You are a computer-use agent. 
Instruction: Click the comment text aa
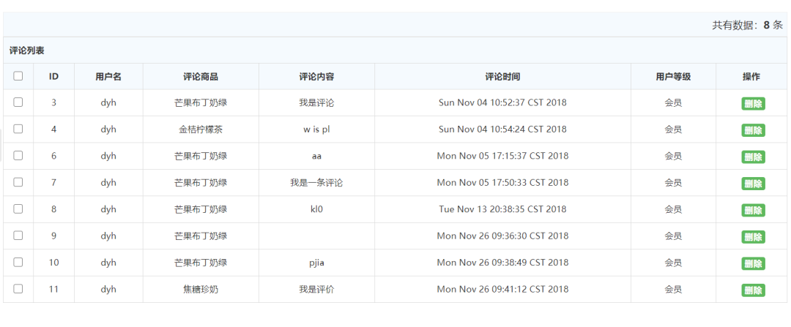tap(317, 156)
